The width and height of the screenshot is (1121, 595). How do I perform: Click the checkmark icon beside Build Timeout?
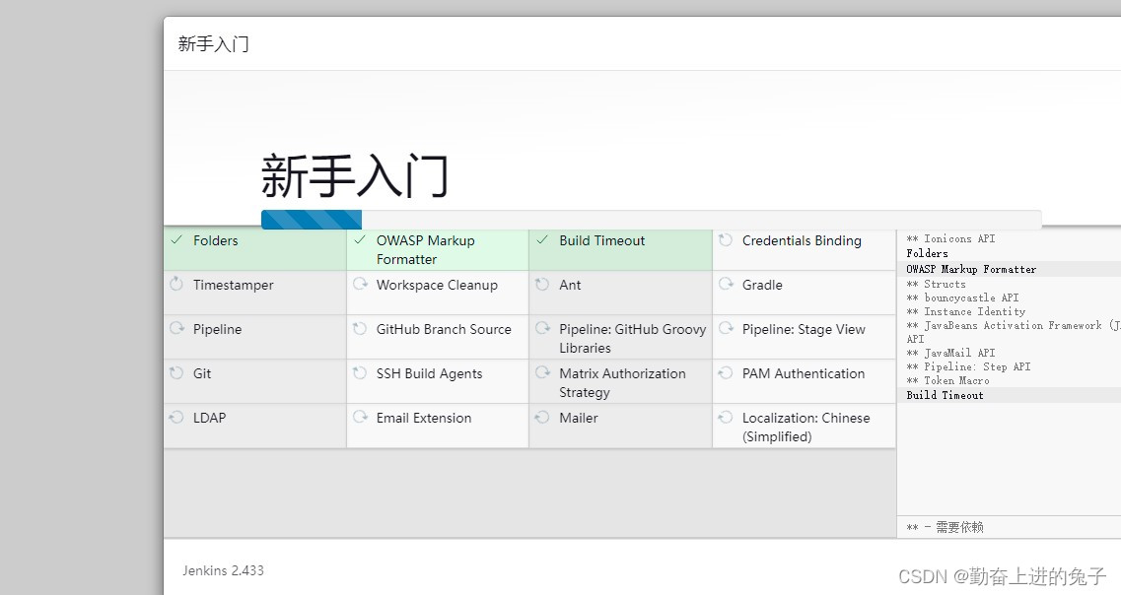point(542,240)
